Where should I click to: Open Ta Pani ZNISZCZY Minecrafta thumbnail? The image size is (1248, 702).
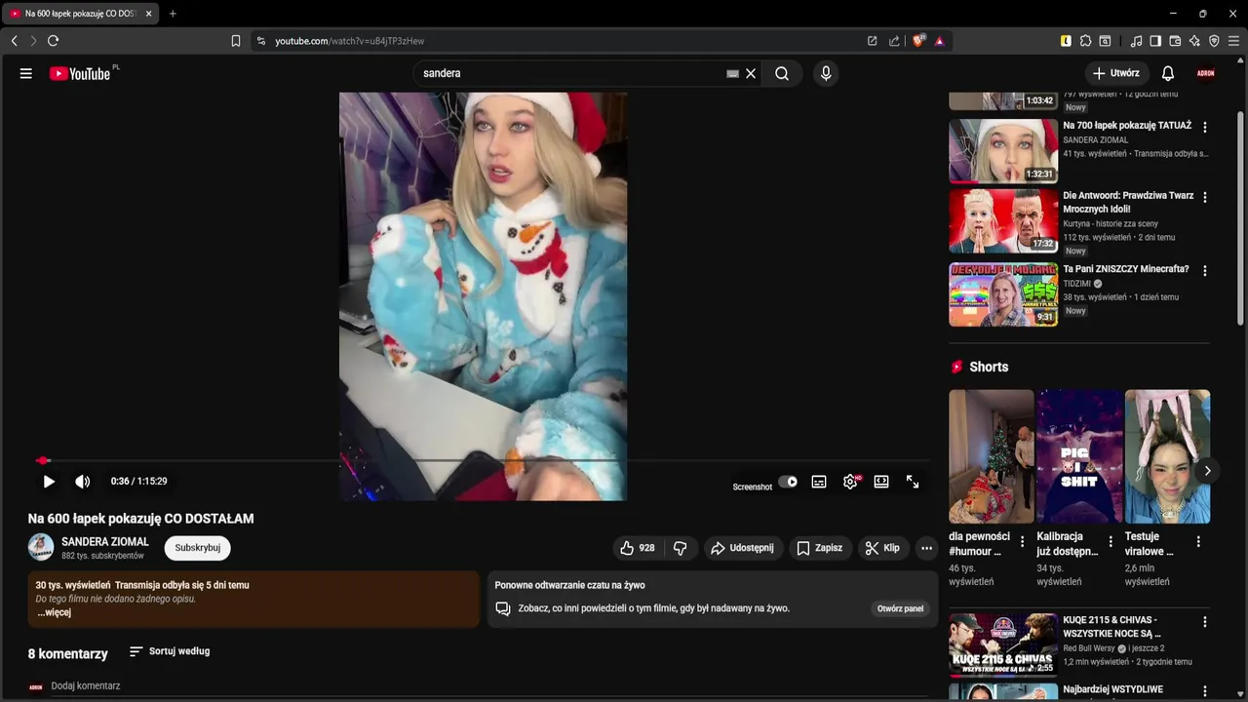1003,293
